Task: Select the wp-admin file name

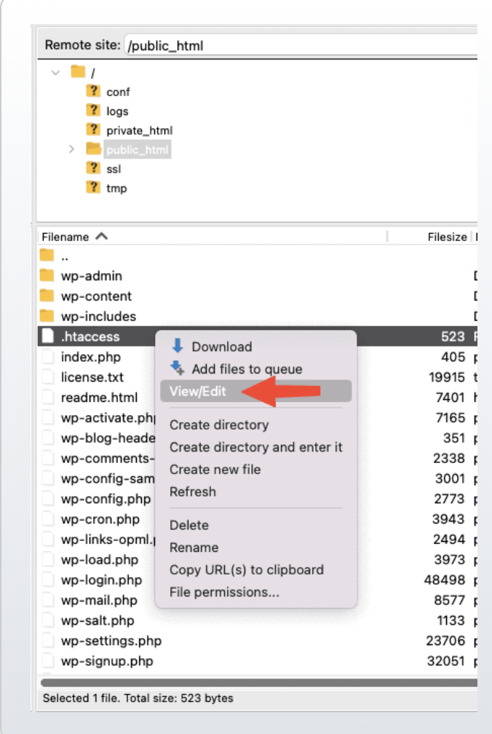Action: point(91,276)
